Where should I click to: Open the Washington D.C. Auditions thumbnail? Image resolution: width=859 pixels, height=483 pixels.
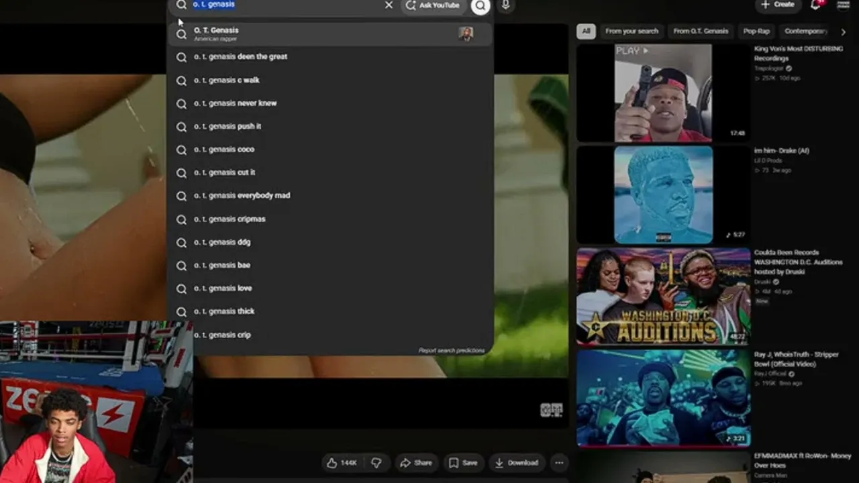[x=663, y=297]
